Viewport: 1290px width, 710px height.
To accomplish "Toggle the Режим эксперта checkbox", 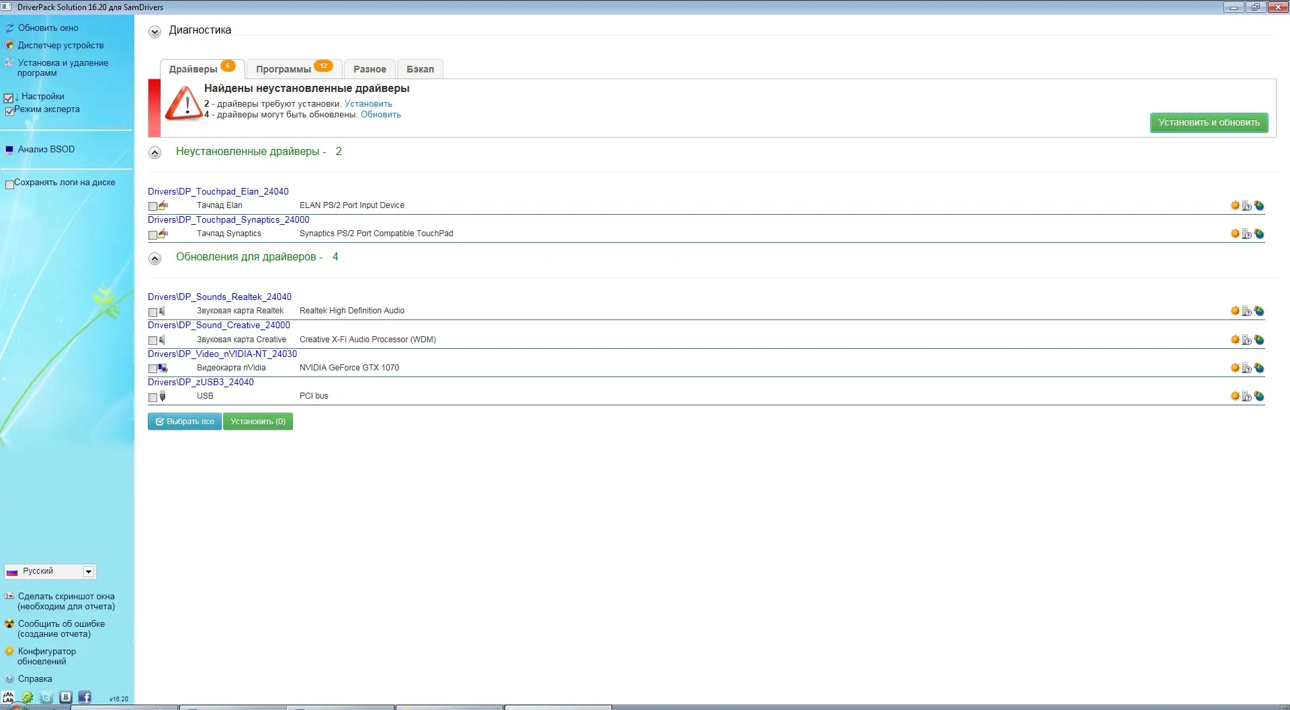I will [9, 111].
